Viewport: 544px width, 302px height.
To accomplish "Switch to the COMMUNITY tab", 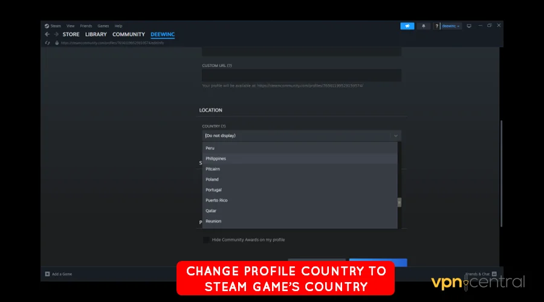I will [x=128, y=34].
